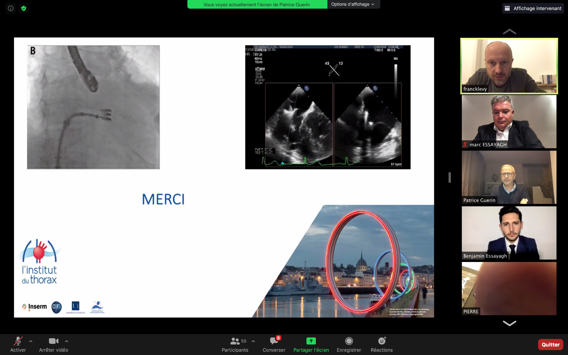
Task: Start recording with Enregistrer
Action: pos(349,344)
